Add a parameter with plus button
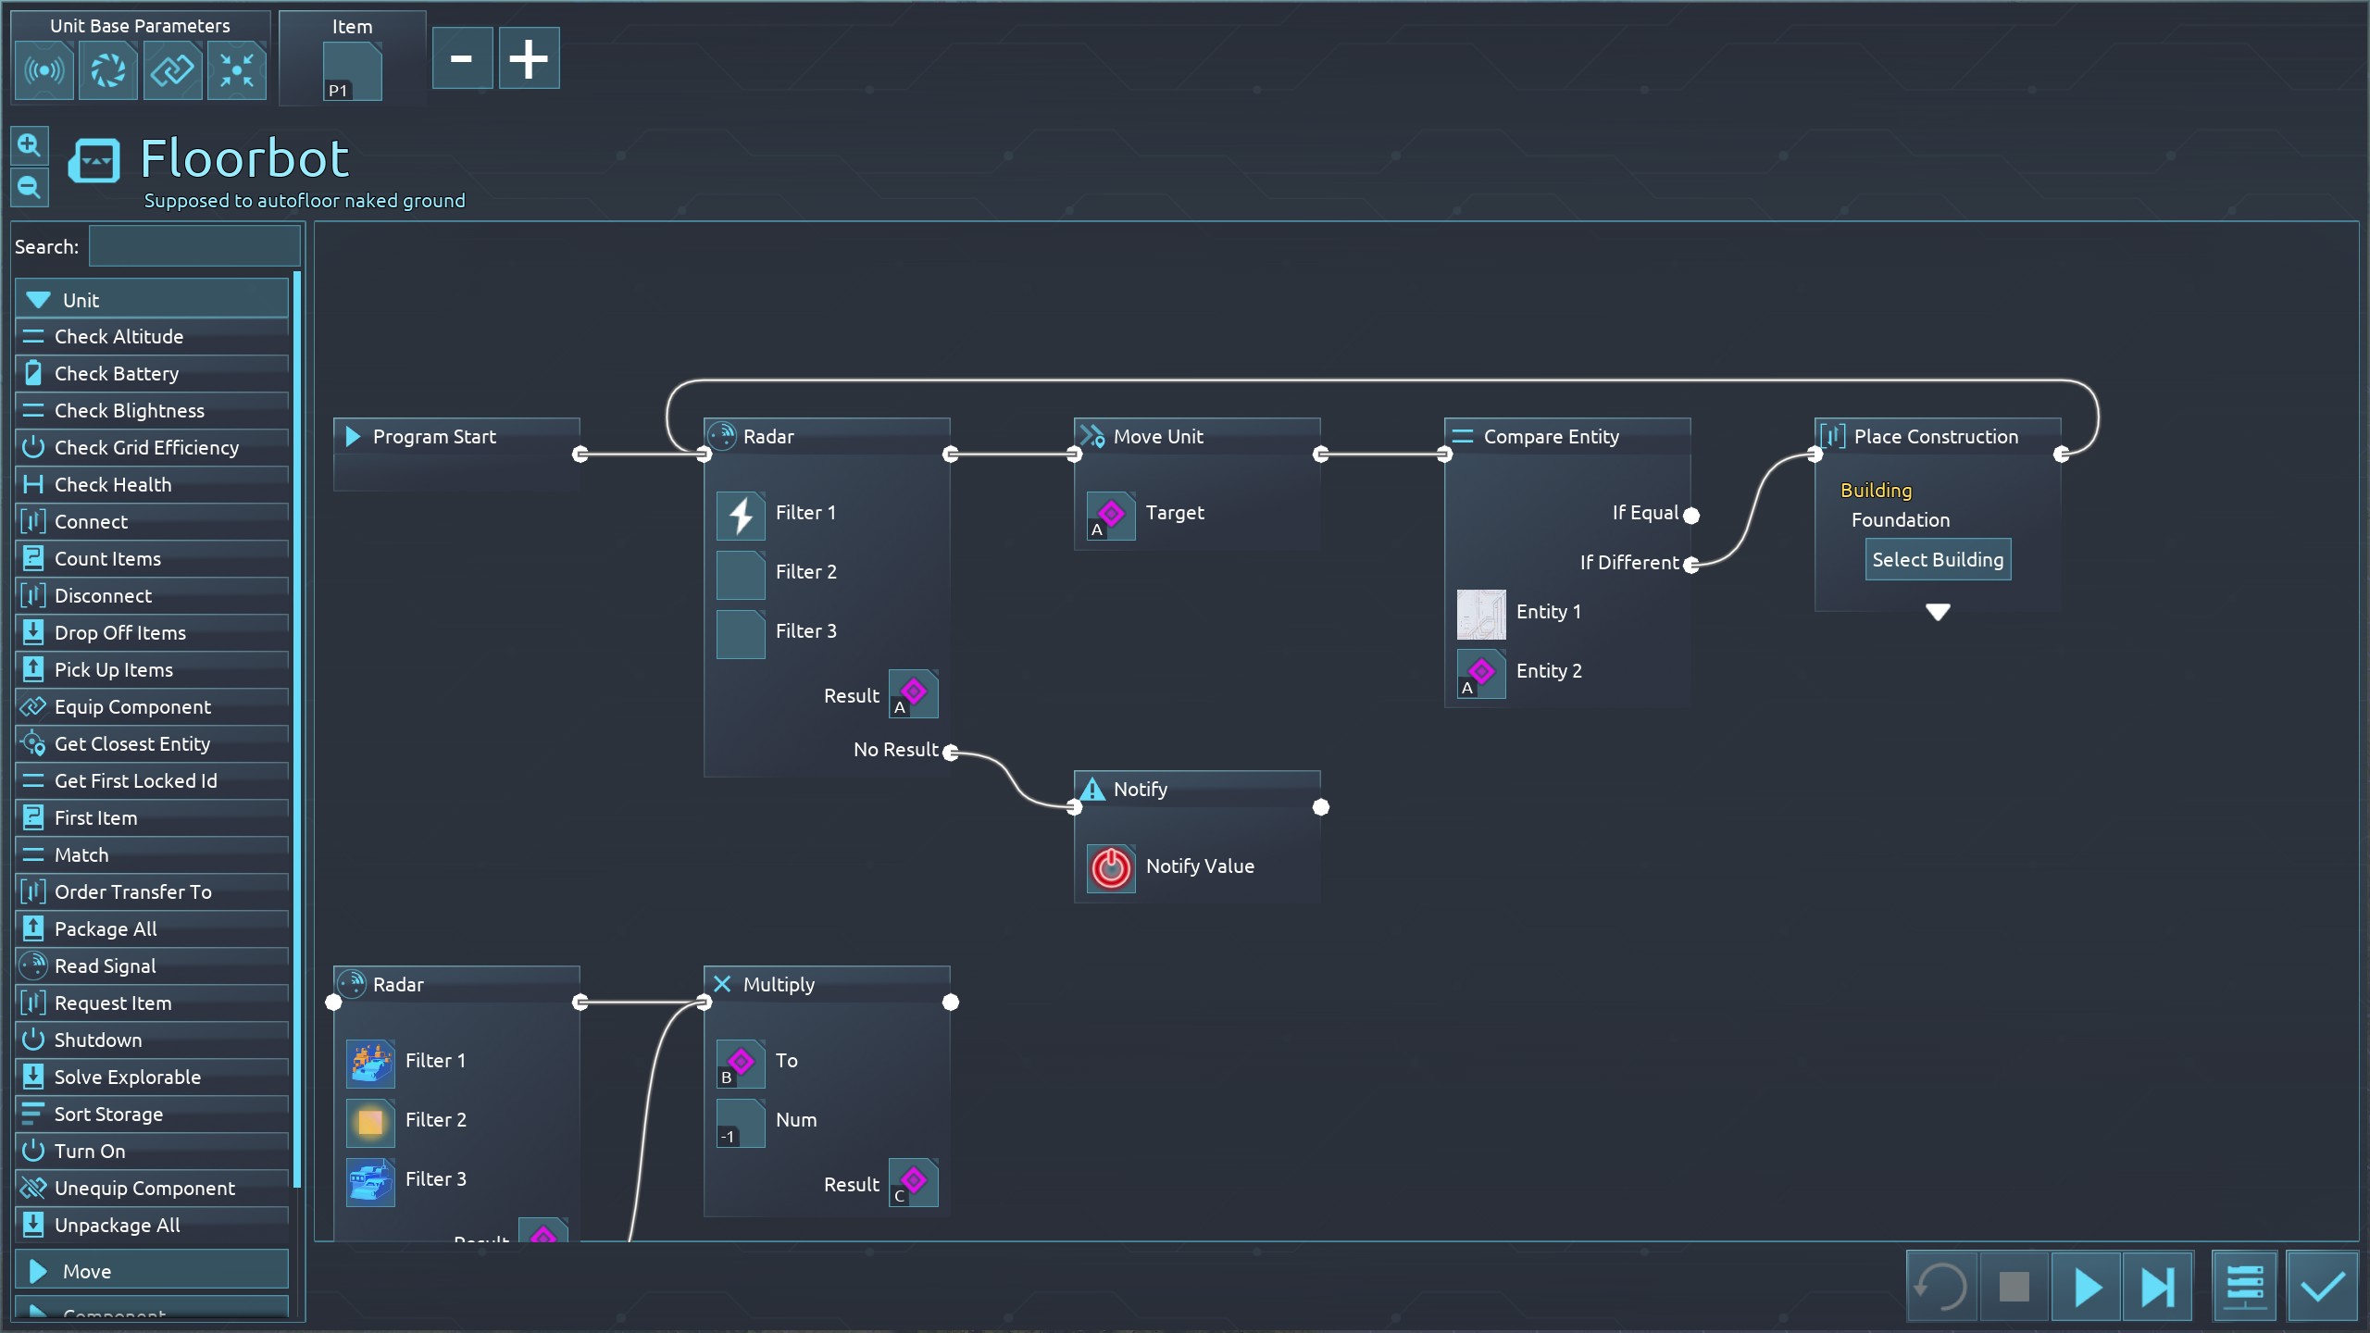 point(529,58)
